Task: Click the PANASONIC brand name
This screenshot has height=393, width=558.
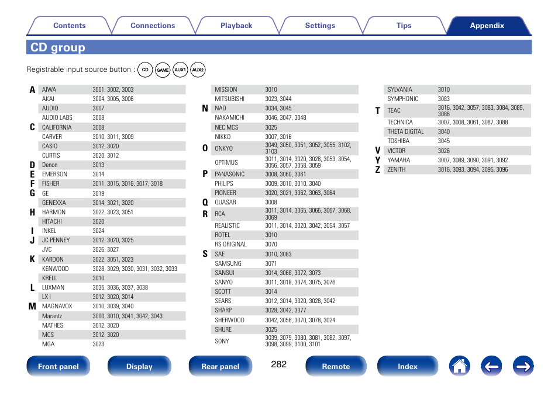Action: coord(229,174)
